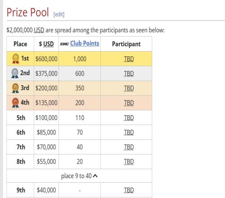Screen dimensions: 225x198
Task: Click the gold 1st place medal icon
Action: coord(16,58)
